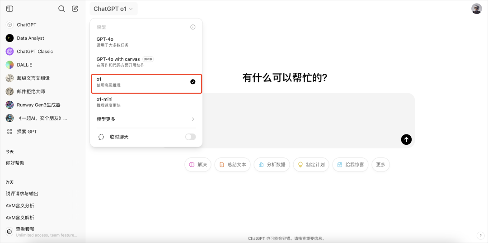
Task: Click the DALL·E gradient icon
Action: 9,65
